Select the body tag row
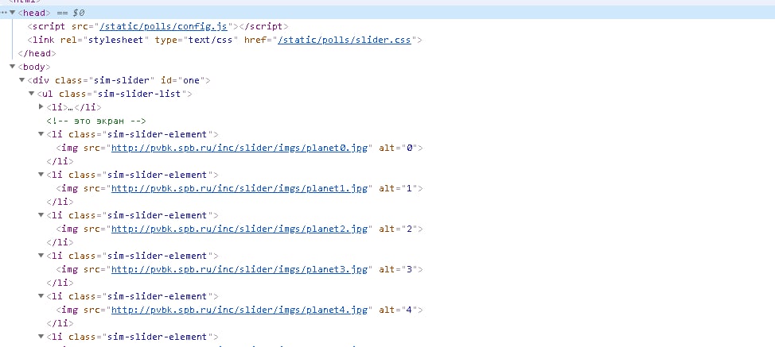775x347 pixels. [34, 67]
